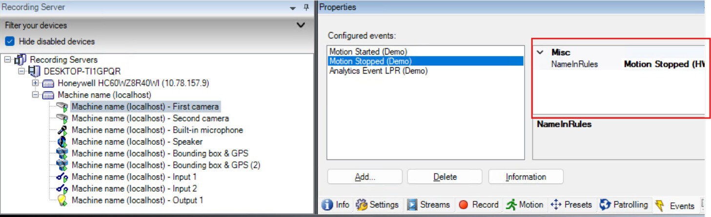Click the Input 1 device icon
Viewport: 711px width, 217px height.
pyautogui.click(x=62, y=177)
